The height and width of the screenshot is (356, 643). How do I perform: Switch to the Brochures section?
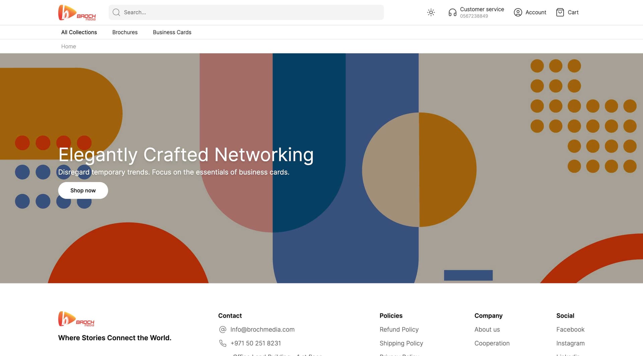(125, 32)
